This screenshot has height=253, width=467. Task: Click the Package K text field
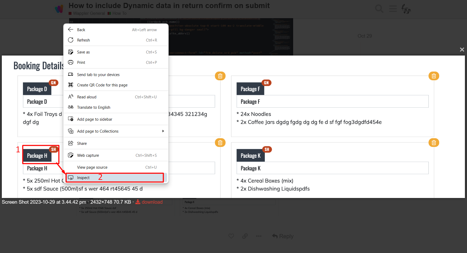pos(332,168)
